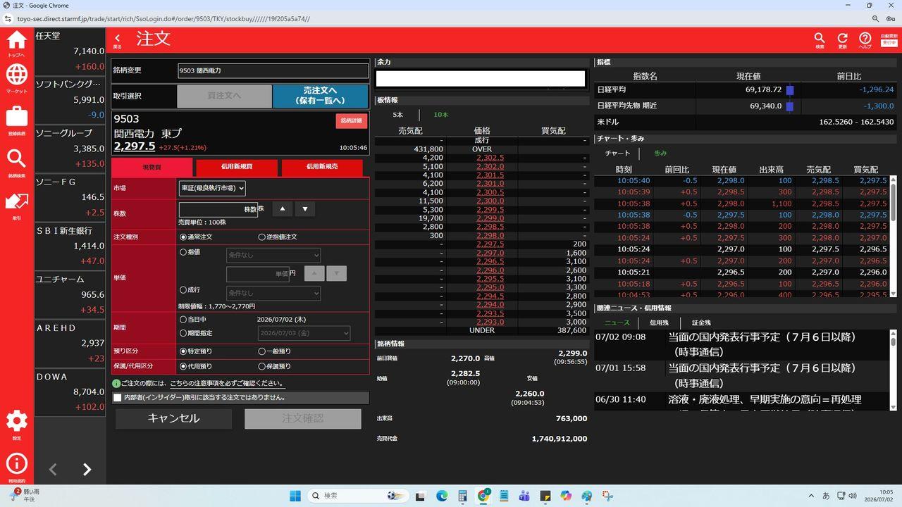Image resolution: width=902 pixels, height=507 pixels.
Task: Switch to the 信用新規買 tab
Action: [237, 168]
